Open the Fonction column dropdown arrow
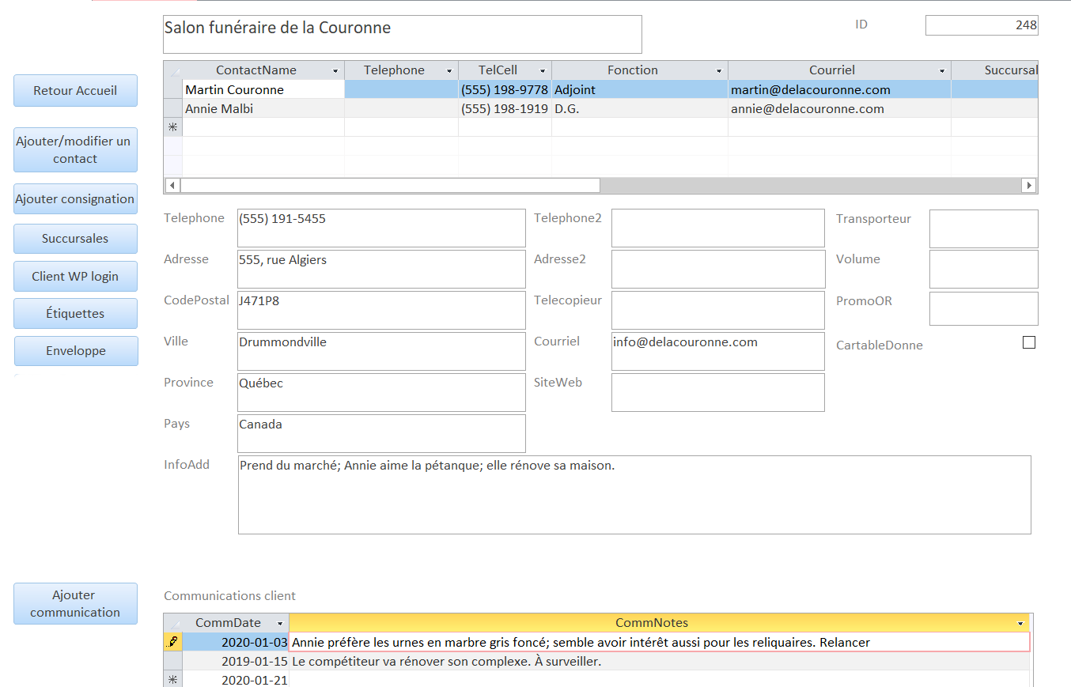1071x687 pixels. pyautogui.click(x=719, y=71)
